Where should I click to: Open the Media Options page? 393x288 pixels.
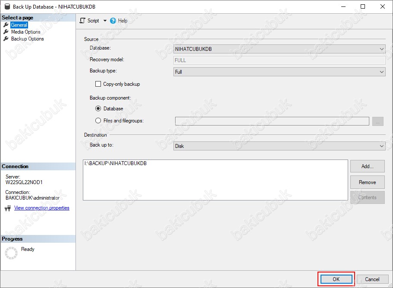click(25, 32)
